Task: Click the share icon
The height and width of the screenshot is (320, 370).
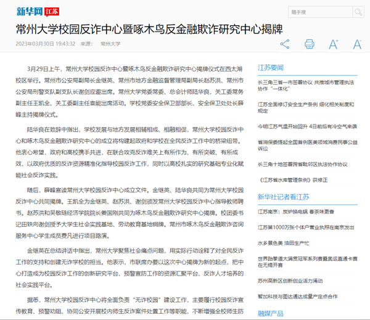Action: coord(284,44)
